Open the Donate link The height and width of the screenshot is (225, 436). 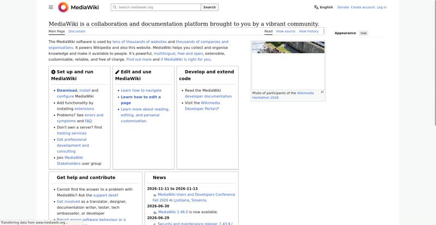tap(343, 7)
